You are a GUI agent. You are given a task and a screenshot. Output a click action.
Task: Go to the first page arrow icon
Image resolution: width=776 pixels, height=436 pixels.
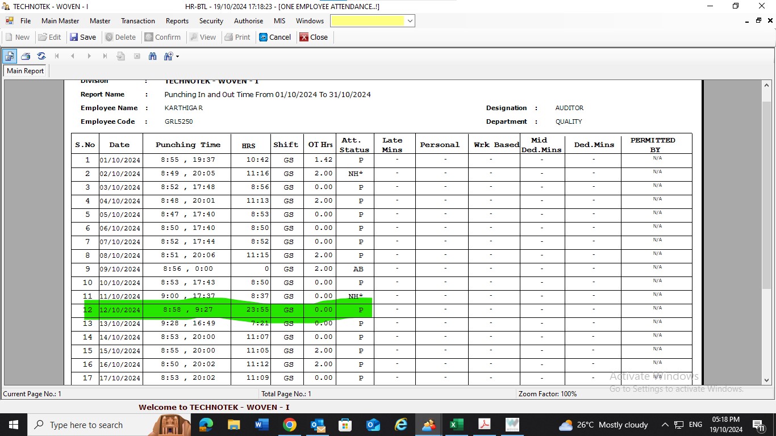pos(57,56)
